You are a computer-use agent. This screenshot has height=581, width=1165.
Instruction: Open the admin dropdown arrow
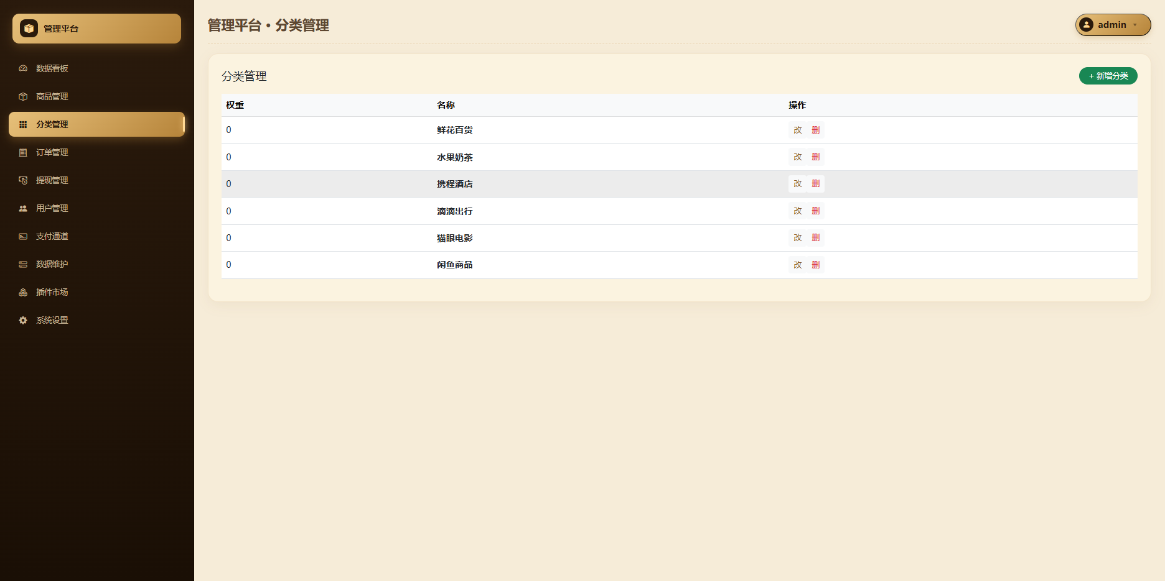1135,25
